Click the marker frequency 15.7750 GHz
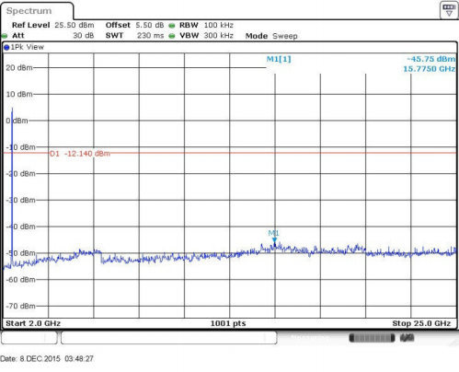This screenshot has height=372, width=459. 429,69
